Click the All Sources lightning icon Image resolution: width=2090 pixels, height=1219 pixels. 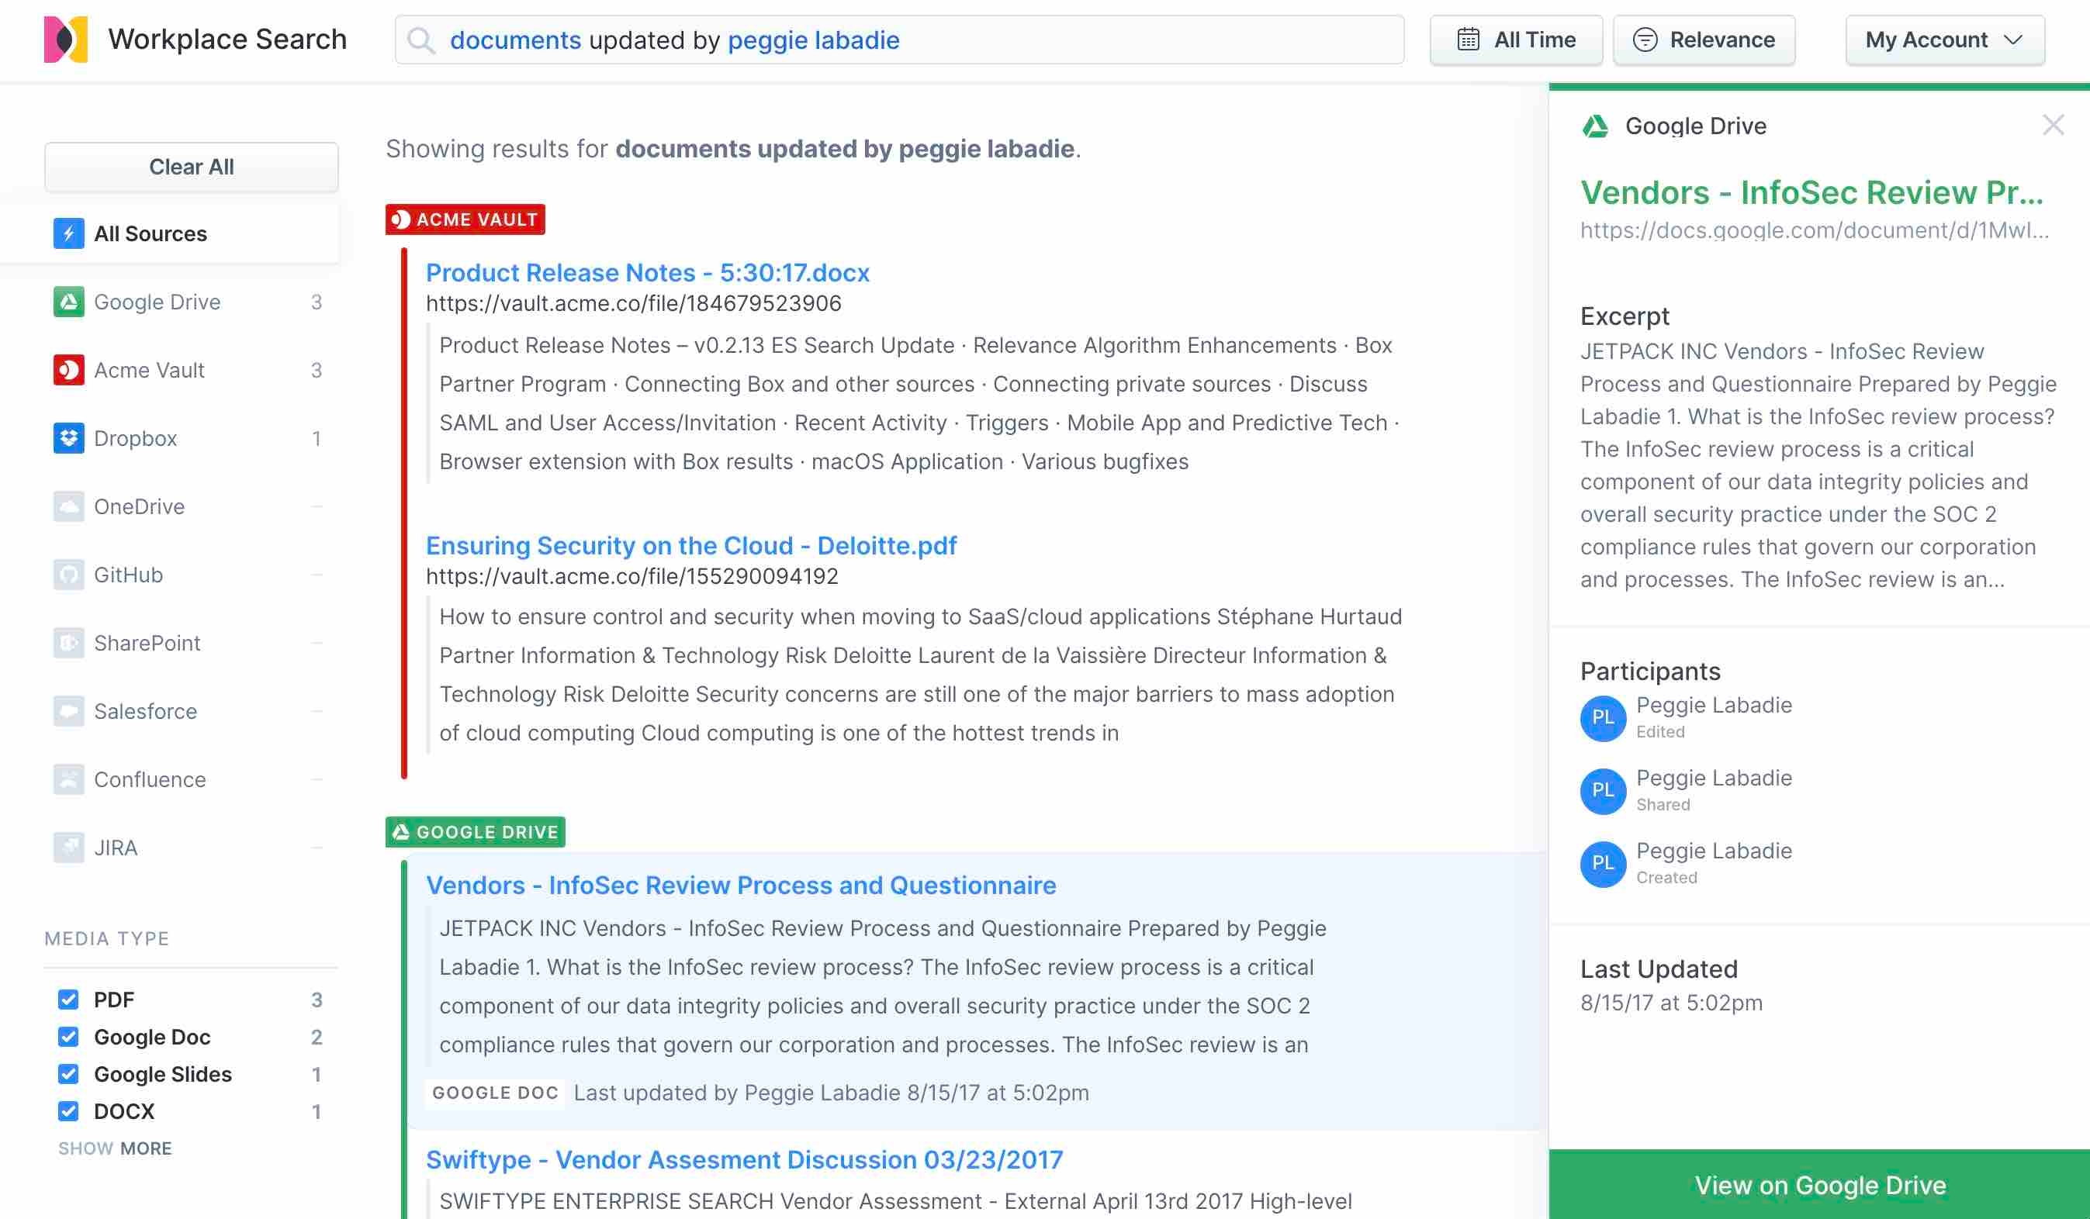click(x=69, y=234)
